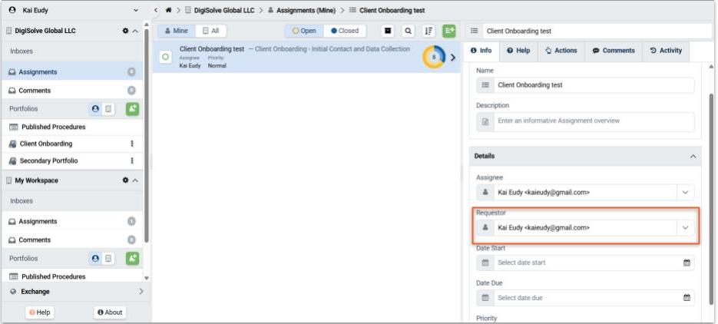Click the details panel vertical scrollbar
Screen dimensions: 718x324
[710, 199]
